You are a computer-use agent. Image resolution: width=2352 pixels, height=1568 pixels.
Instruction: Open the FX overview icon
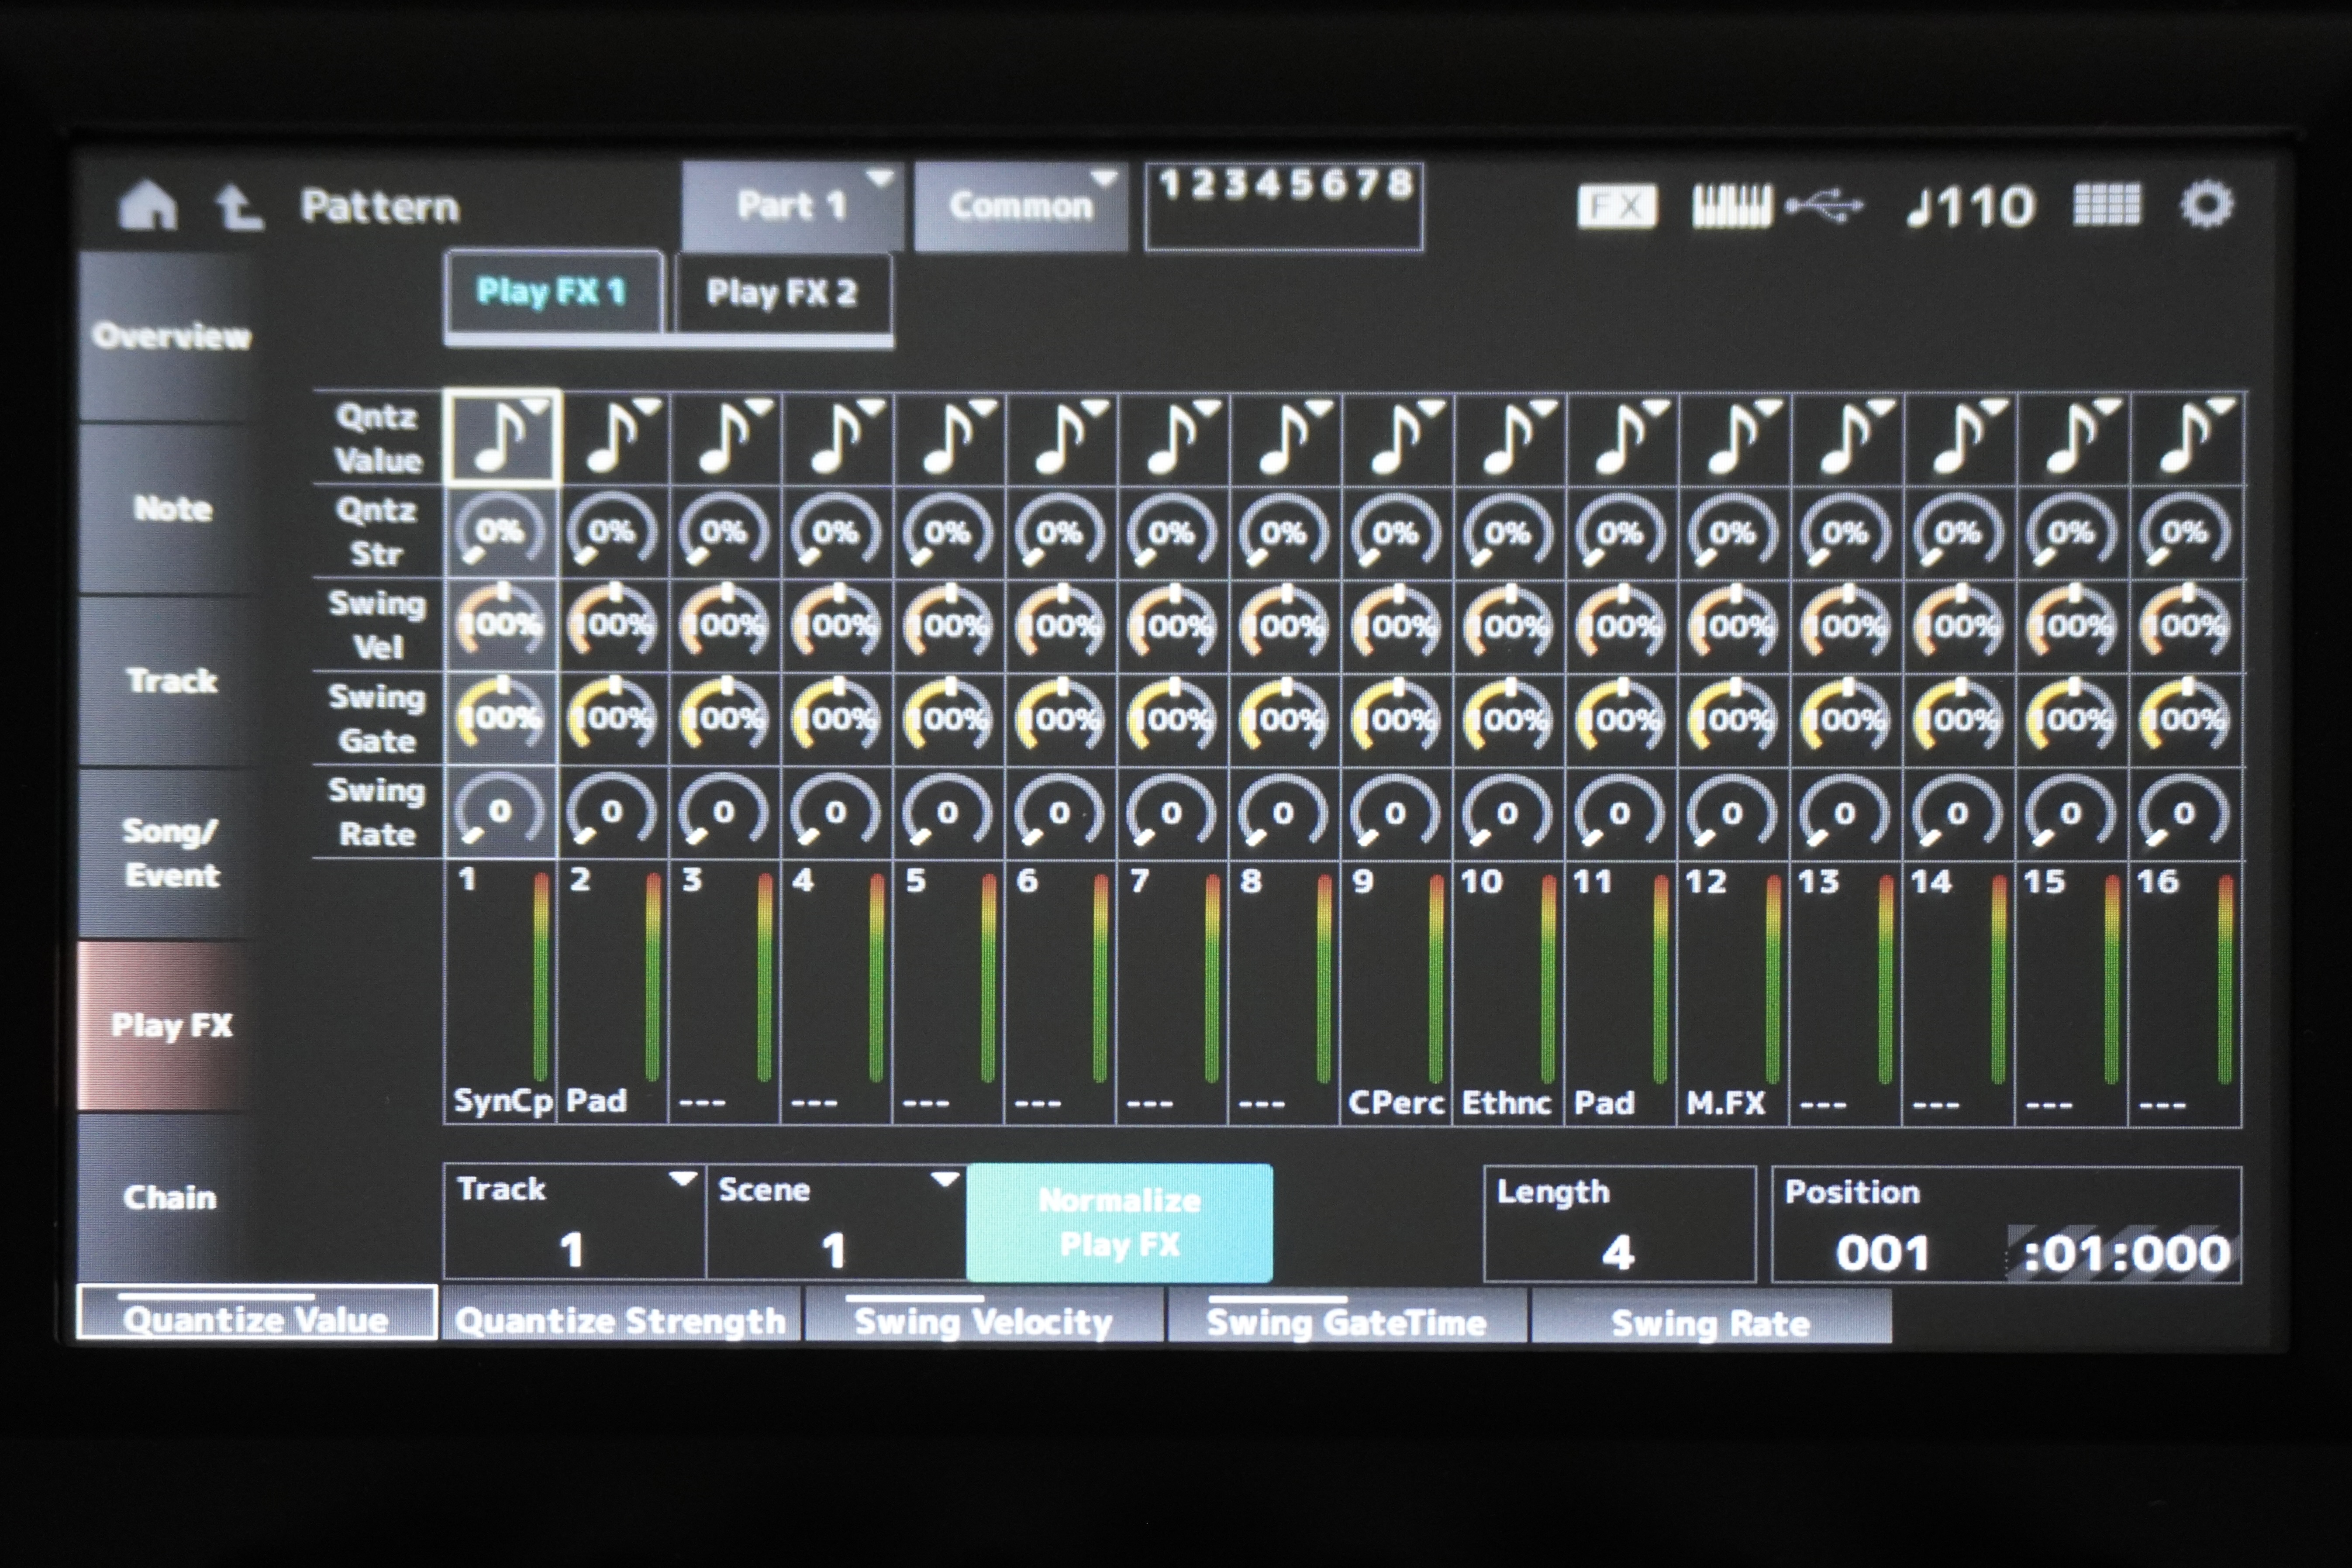pos(1616,207)
